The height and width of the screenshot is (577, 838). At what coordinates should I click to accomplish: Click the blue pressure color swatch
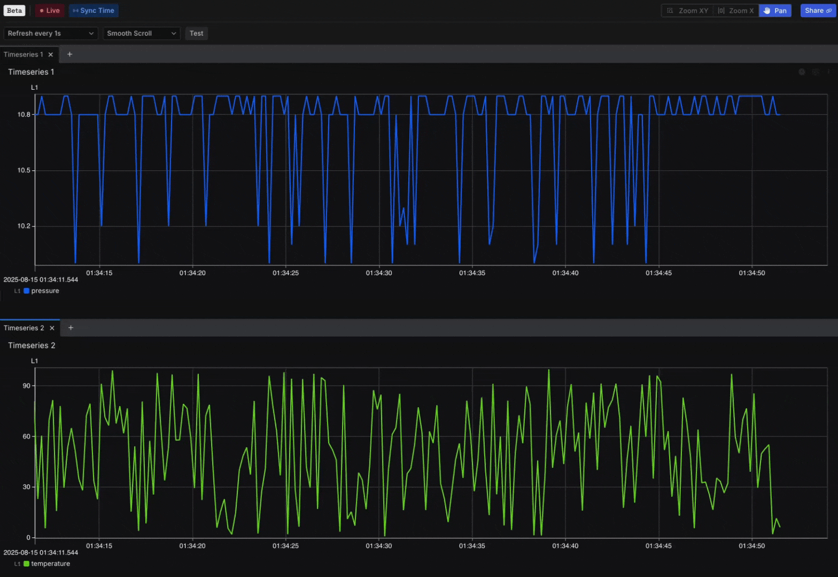point(26,291)
